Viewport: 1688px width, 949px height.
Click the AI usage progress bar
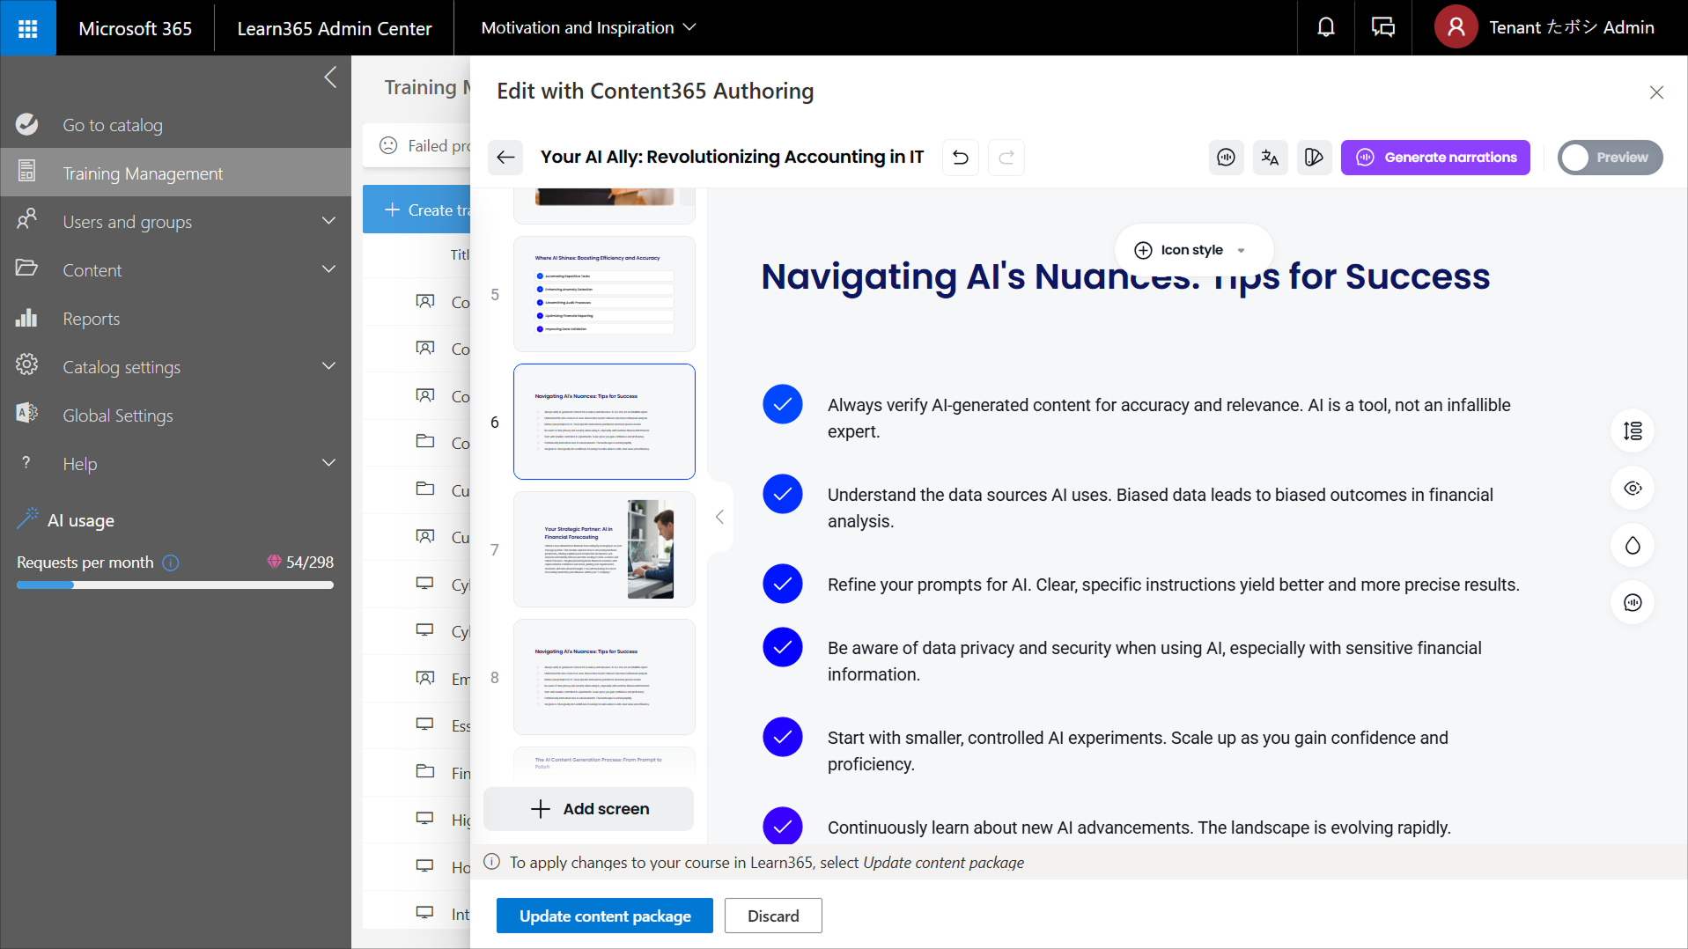point(174,585)
